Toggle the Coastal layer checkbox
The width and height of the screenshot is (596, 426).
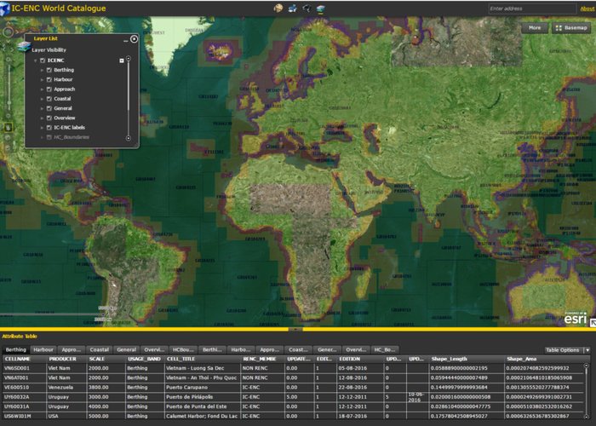point(49,99)
